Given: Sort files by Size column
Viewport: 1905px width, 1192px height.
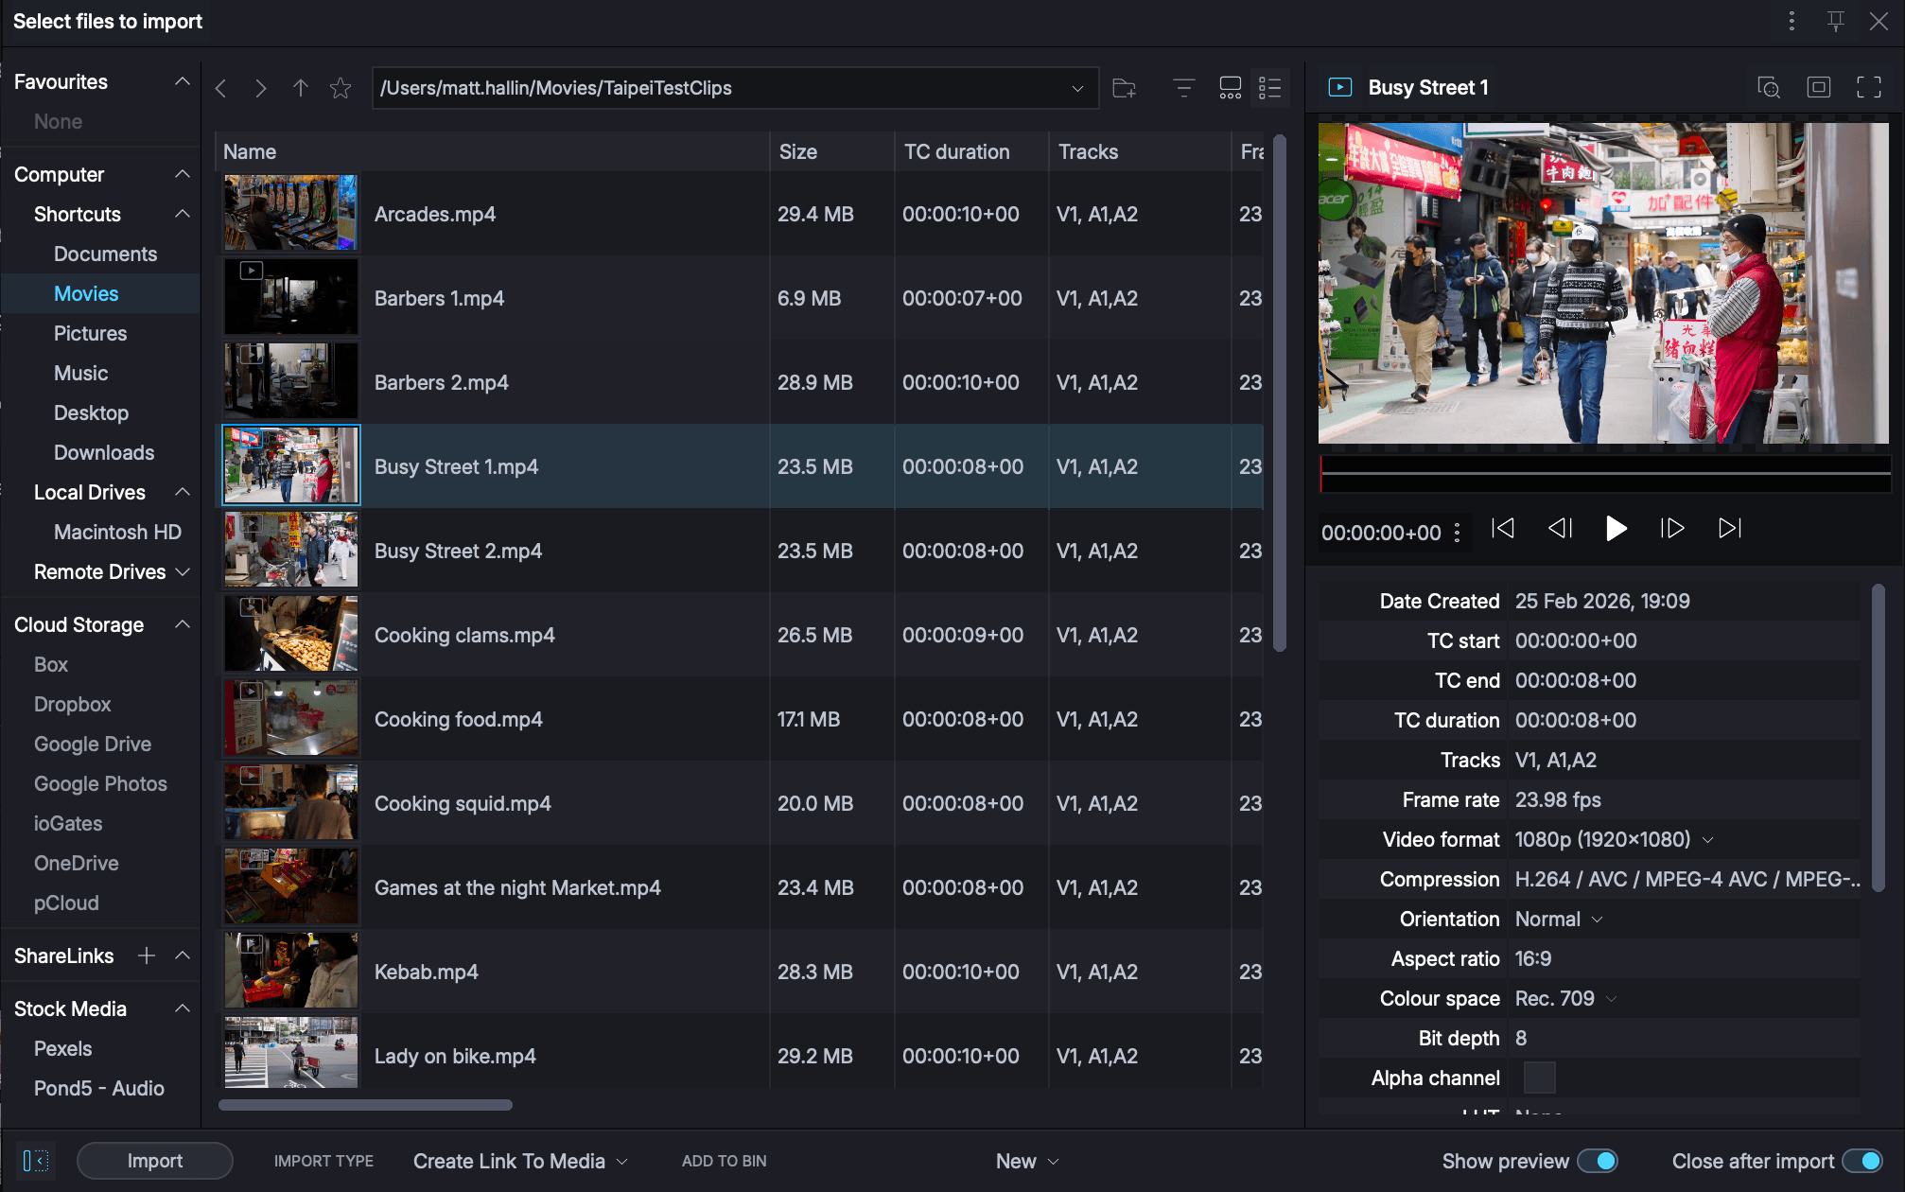Looking at the screenshot, I should tap(832, 151).
